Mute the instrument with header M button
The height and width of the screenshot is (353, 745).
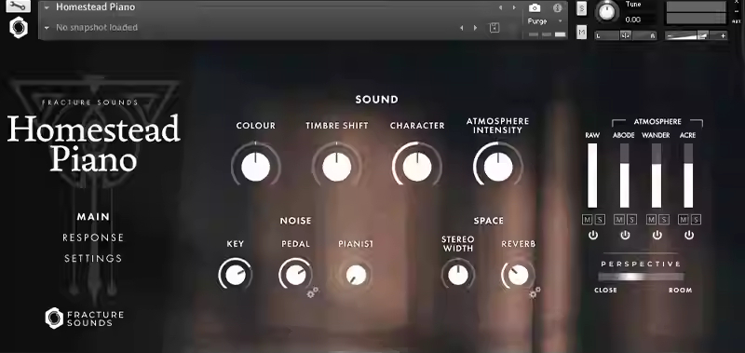[582, 33]
